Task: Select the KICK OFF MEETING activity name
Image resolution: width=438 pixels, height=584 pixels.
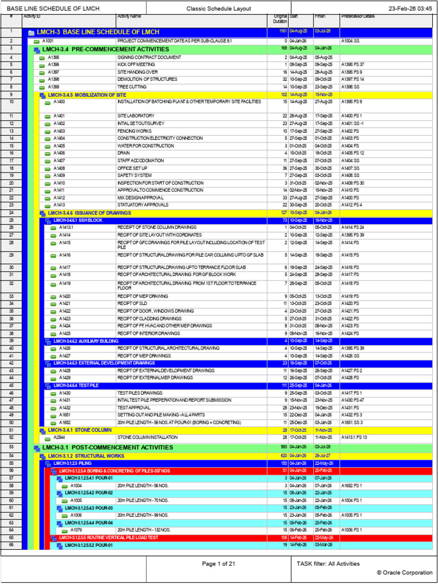Action: (x=136, y=65)
